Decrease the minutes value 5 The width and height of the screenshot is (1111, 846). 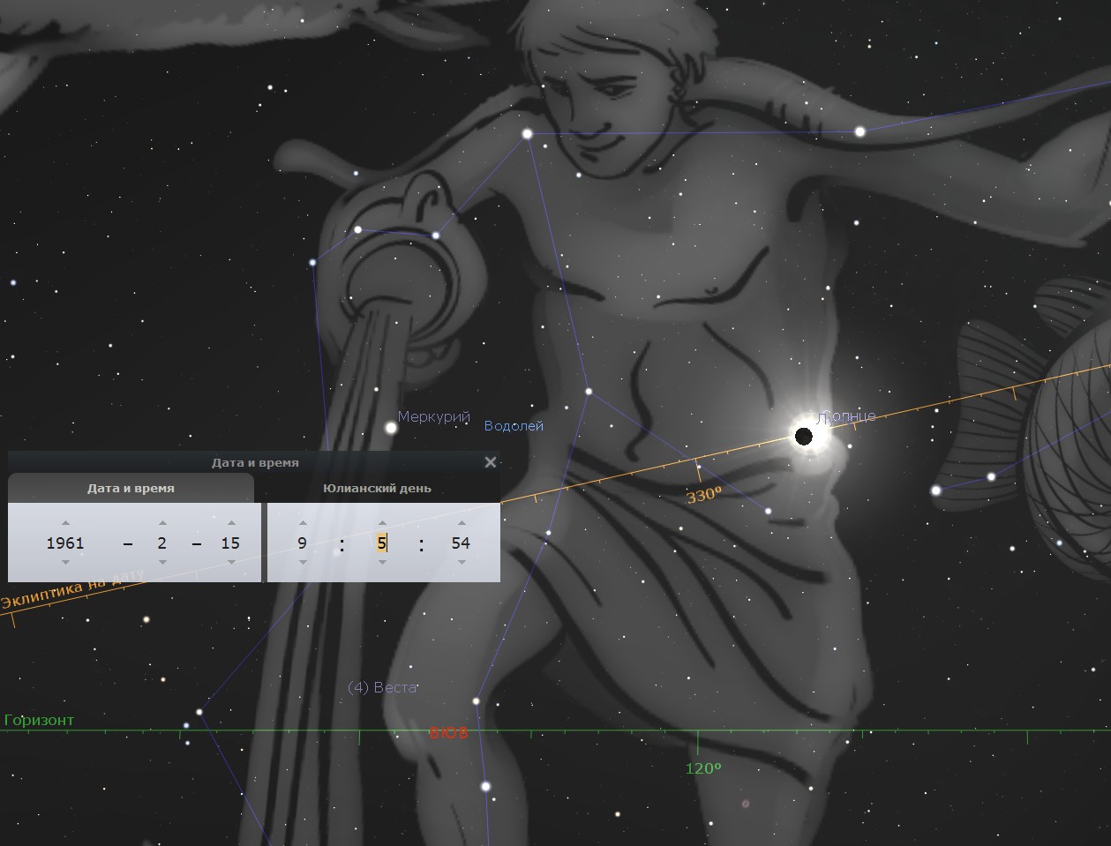pos(382,562)
